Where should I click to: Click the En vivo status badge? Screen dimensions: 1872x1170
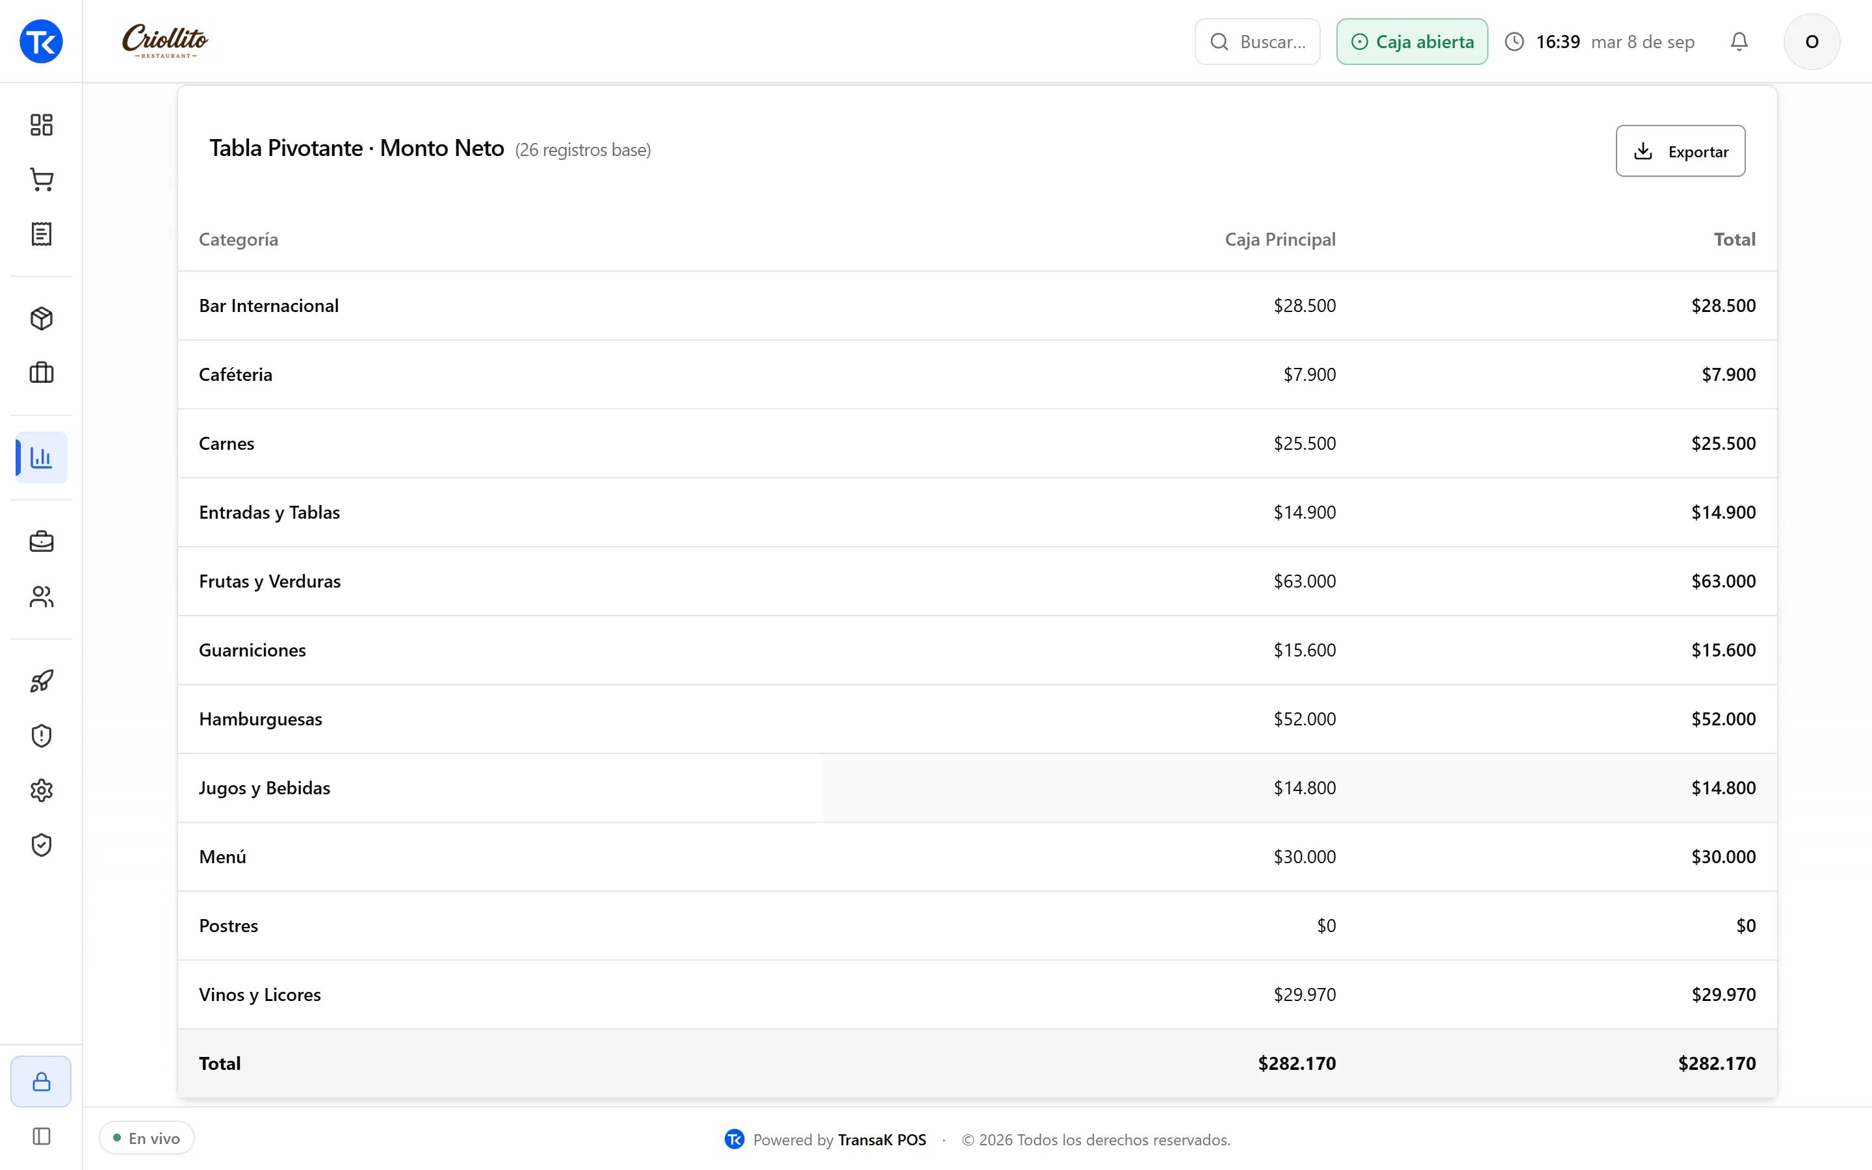point(146,1137)
